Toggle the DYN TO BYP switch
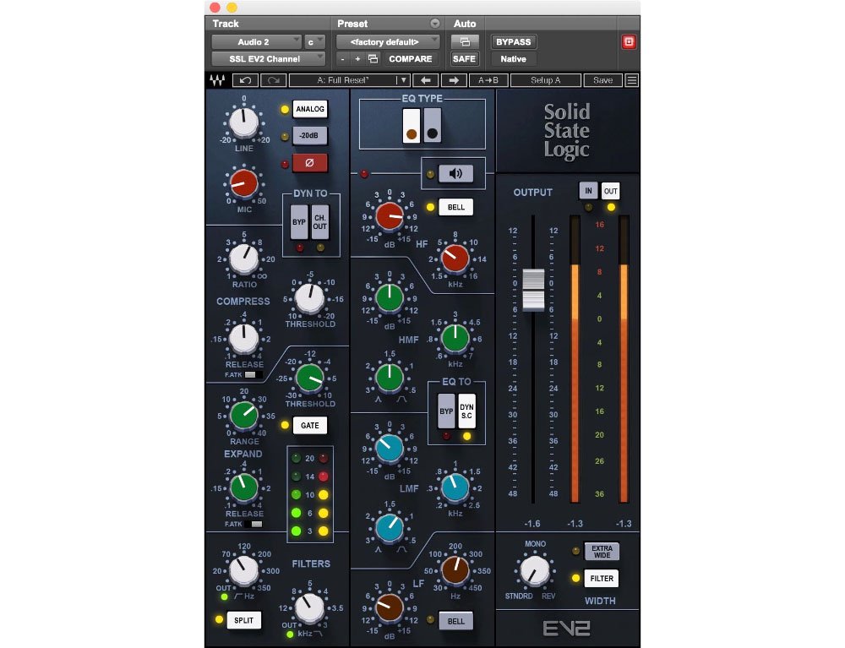The image size is (845, 648). pyautogui.click(x=299, y=222)
